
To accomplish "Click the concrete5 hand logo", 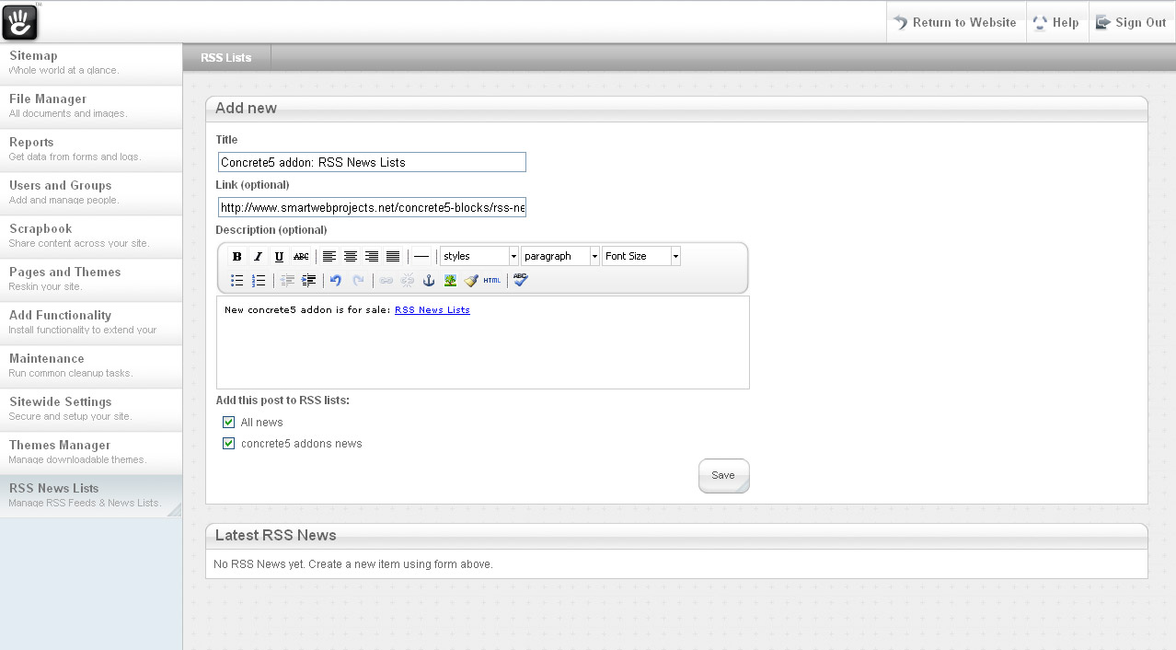I will [x=20, y=22].
